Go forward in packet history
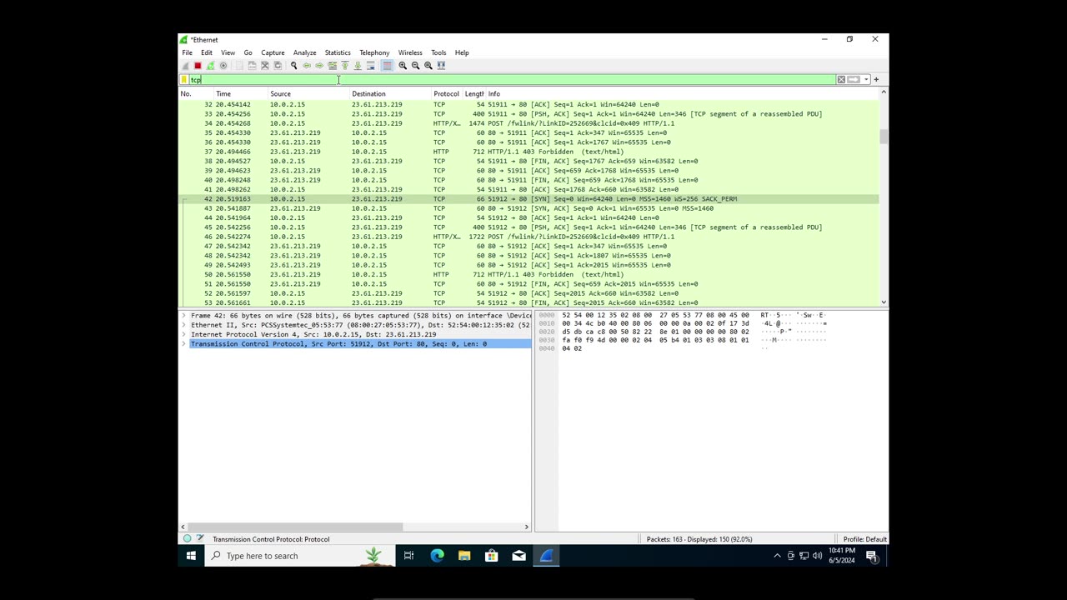Screen dimensions: 1067x600 319,66
